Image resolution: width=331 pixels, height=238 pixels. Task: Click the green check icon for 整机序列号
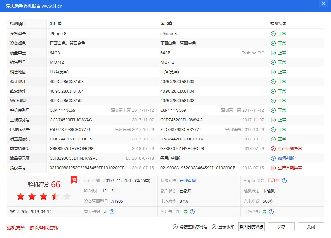tap(273, 110)
